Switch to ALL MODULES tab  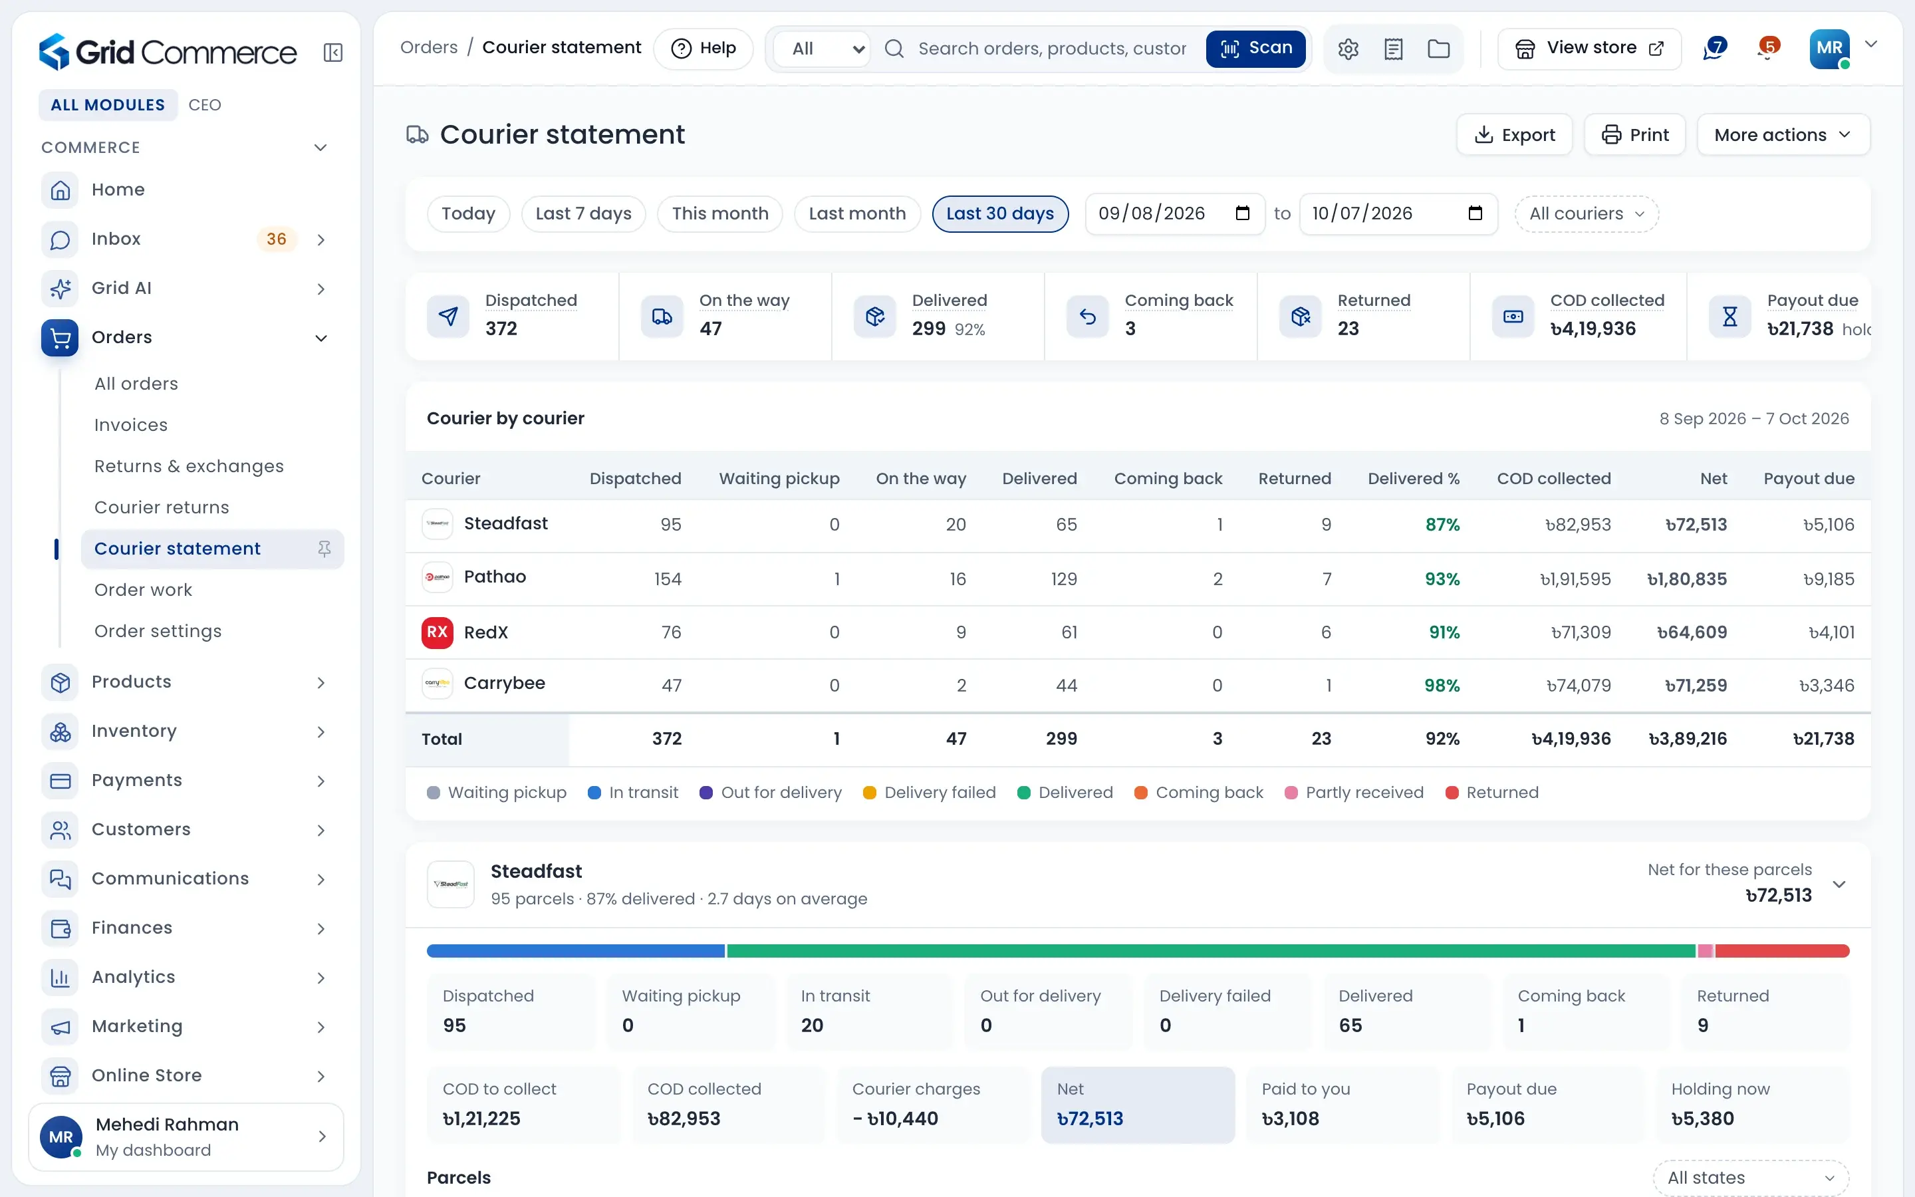pyautogui.click(x=108, y=105)
